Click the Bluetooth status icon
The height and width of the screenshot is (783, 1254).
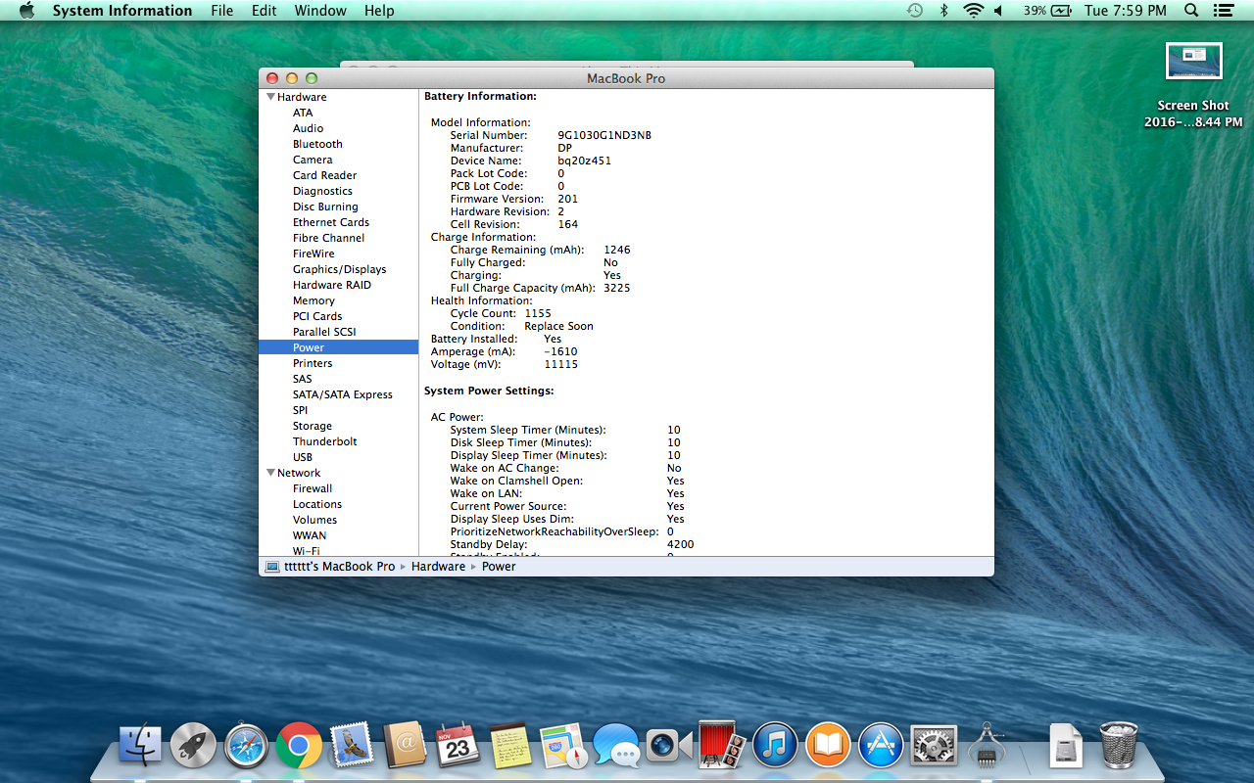[943, 11]
